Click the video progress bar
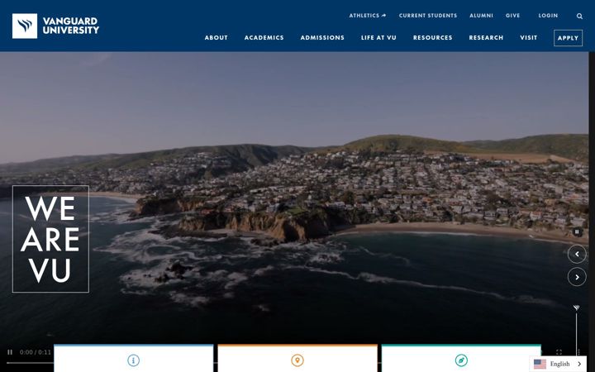 click(30, 363)
